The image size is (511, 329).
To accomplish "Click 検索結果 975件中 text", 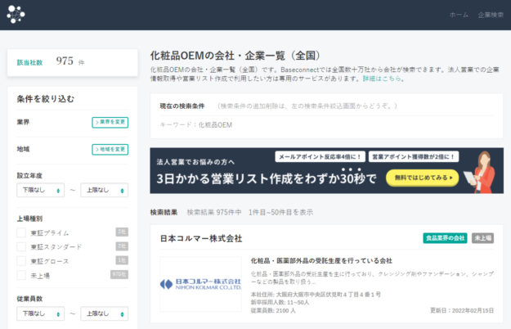I will (214, 213).
